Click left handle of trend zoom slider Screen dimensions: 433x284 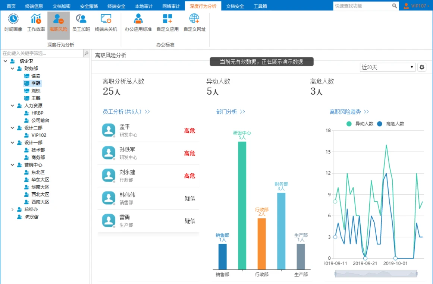(336, 274)
